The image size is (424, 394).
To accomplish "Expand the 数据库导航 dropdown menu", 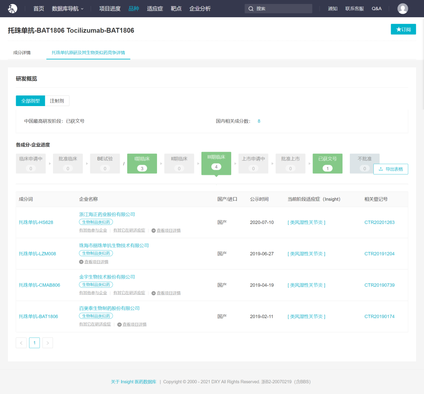I will (x=68, y=9).
